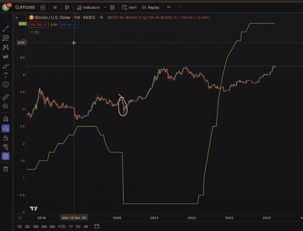Select the 1M time range
The height and width of the screenshot is (231, 303).
point(36,227)
